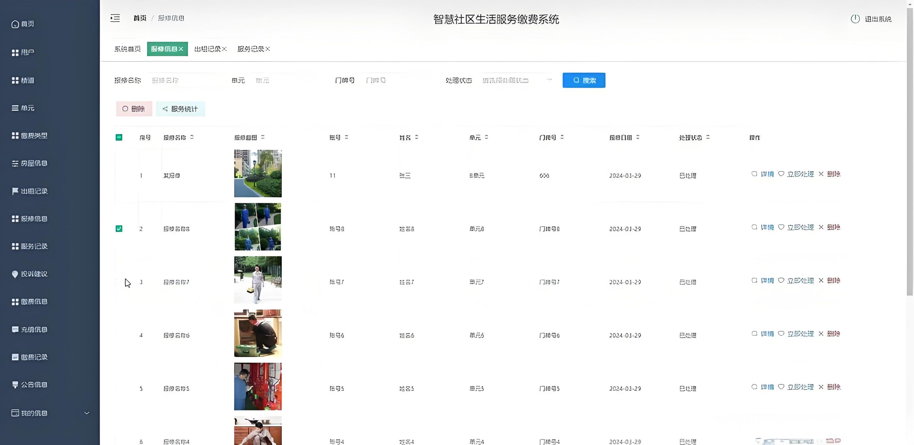Close the 服务记录 tab with its X
Screen dimensions: 914x445
268,49
